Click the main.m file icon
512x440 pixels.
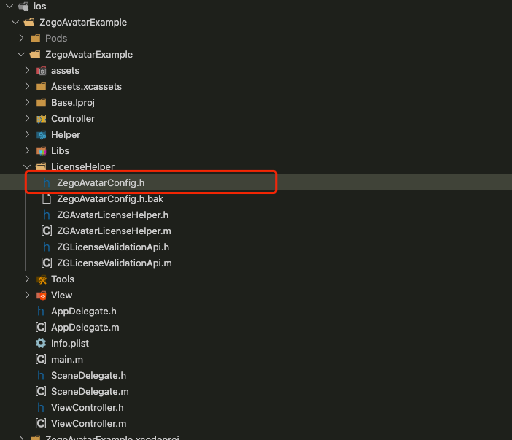[x=41, y=359]
